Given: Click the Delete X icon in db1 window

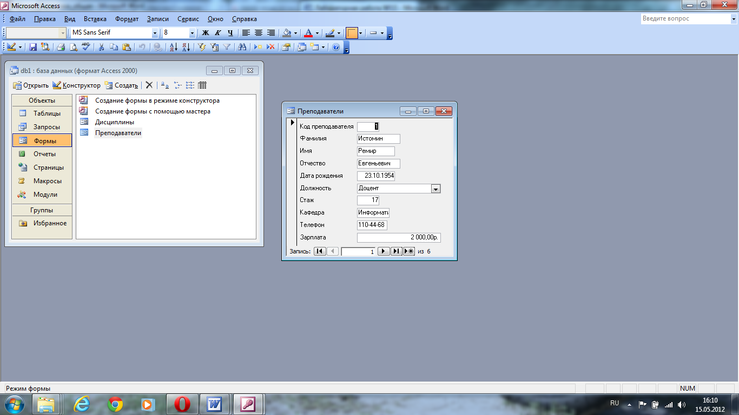Looking at the screenshot, I should (x=149, y=85).
